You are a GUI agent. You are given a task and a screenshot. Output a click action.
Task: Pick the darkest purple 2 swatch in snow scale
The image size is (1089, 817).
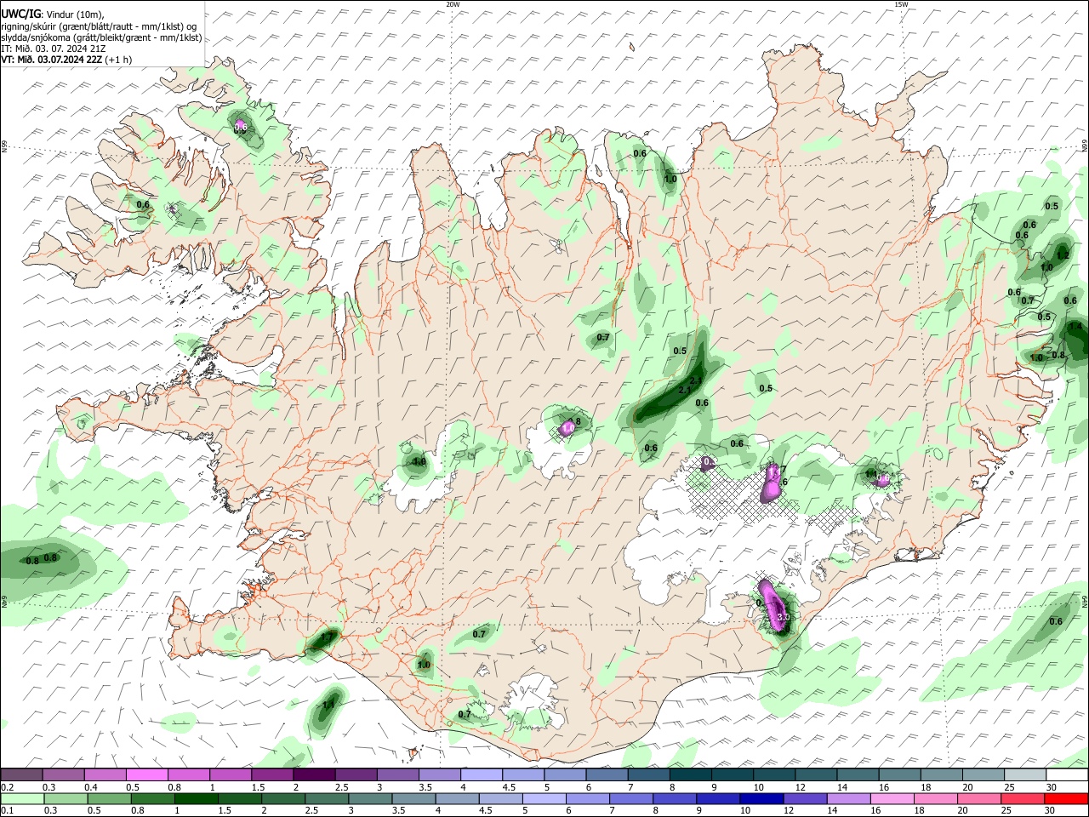tap(314, 775)
